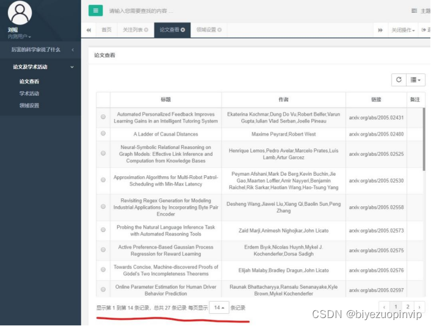431x326 pixels.
Task: Select radio for A Ladder of Causal Distances
Action: pyautogui.click(x=103, y=133)
